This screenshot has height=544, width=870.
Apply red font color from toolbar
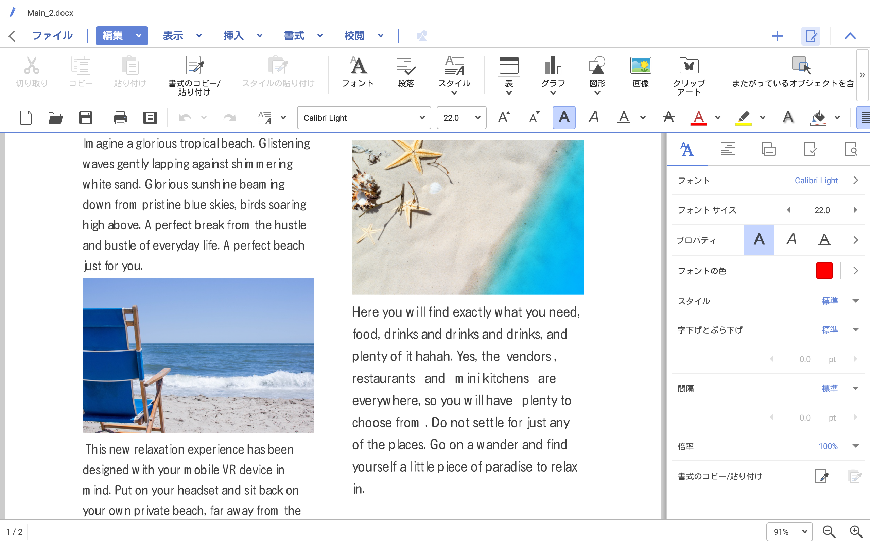click(698, 117)
